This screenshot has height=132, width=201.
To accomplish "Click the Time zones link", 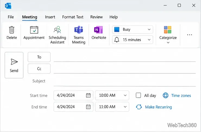I will (x=181, y=96).
